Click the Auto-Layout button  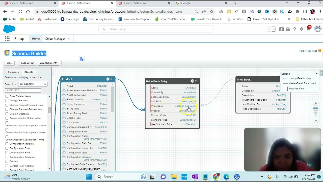pos(28,63)
